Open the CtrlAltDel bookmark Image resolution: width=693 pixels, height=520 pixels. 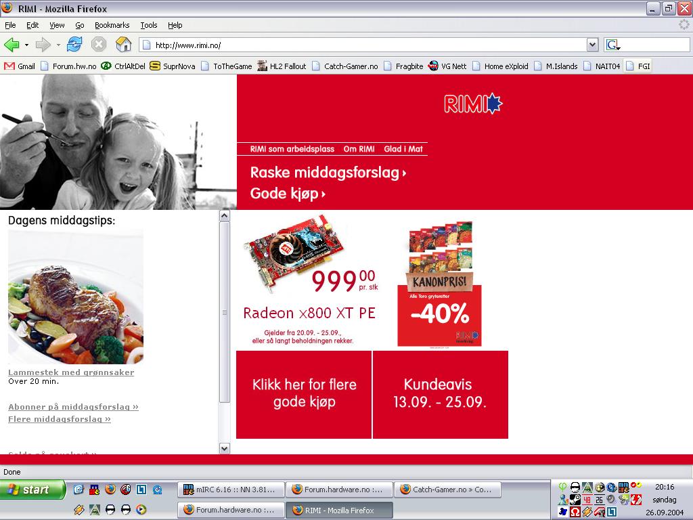(x=123, y=66)
